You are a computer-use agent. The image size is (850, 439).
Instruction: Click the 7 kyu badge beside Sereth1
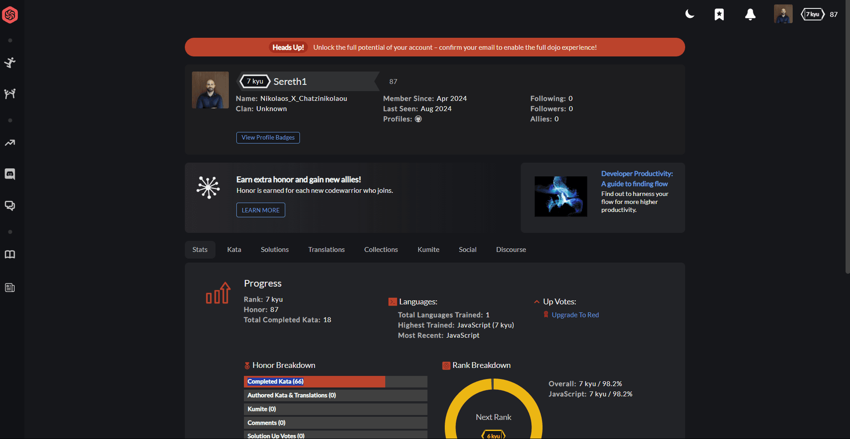[255, 81]
